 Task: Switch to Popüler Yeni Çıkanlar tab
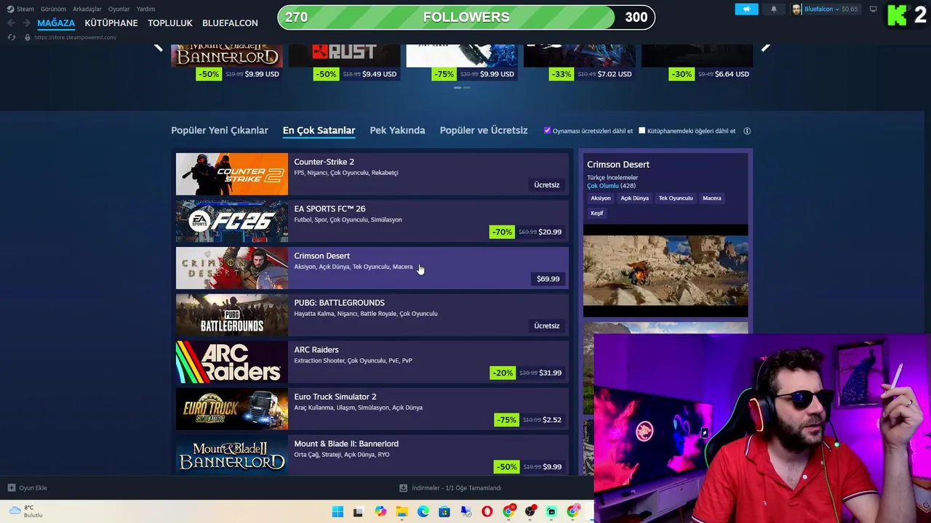220,130
